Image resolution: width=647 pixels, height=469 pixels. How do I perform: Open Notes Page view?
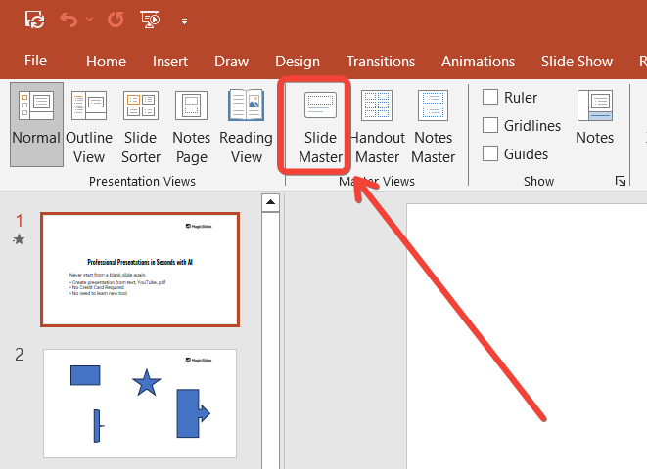(192, 125)
